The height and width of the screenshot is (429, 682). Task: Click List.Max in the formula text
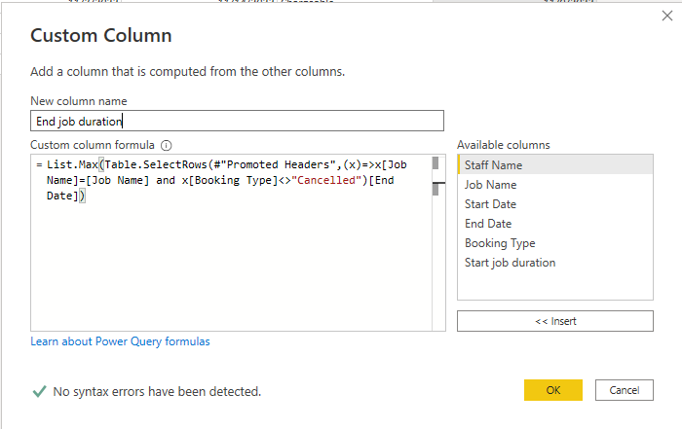[x=72, y=164]
